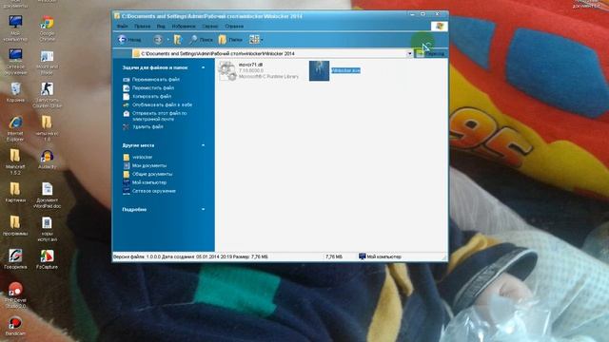Open the Search (Поиск) toolbar button
The image size is (609, 342).
[x=201, y=40]
